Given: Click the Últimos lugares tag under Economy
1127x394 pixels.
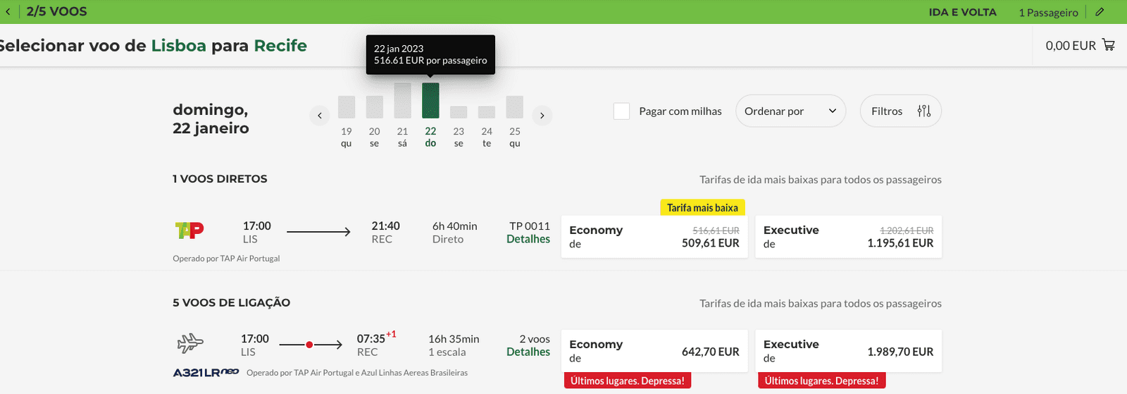Looking at the screenshot, I should click(x=628, y=381).
